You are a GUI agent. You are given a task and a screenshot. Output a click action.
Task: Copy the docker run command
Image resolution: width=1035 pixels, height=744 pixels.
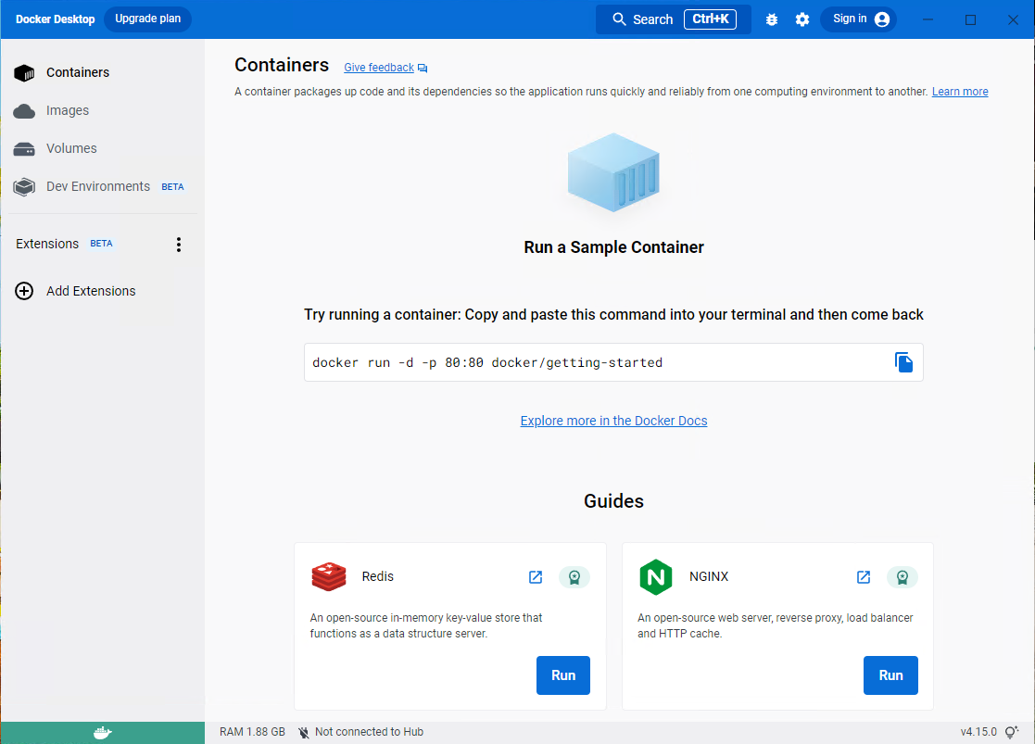click(903, 362)
